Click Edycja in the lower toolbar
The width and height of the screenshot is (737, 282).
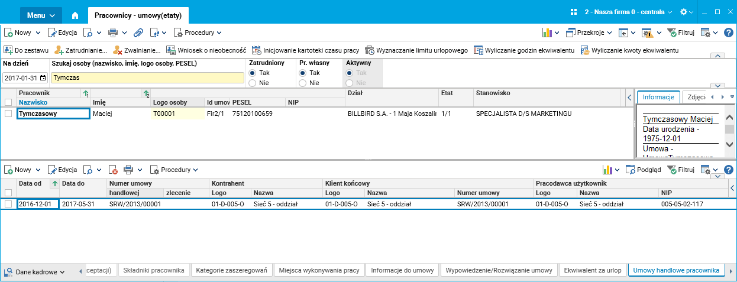pos(63,170)
